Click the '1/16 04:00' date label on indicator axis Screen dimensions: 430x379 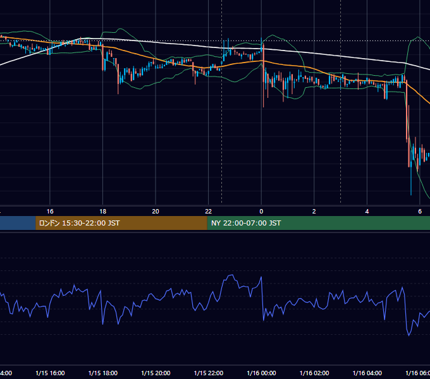click(367, 373)
